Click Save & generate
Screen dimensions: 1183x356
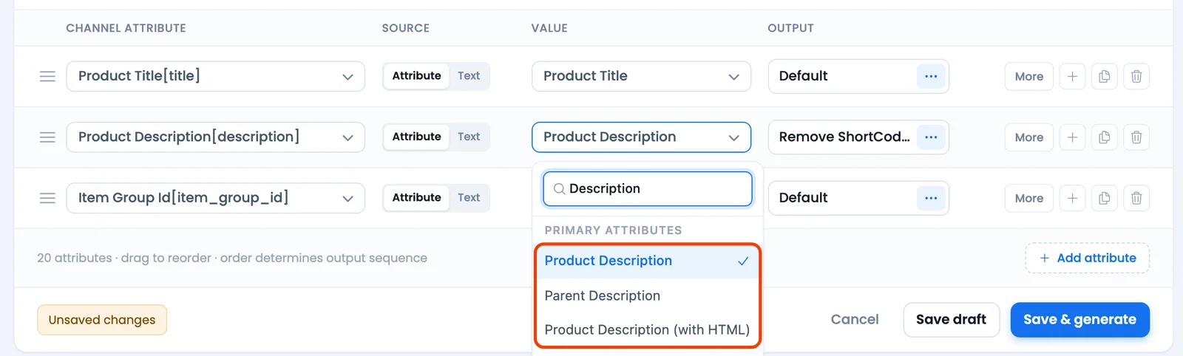tap(1079, 320)
